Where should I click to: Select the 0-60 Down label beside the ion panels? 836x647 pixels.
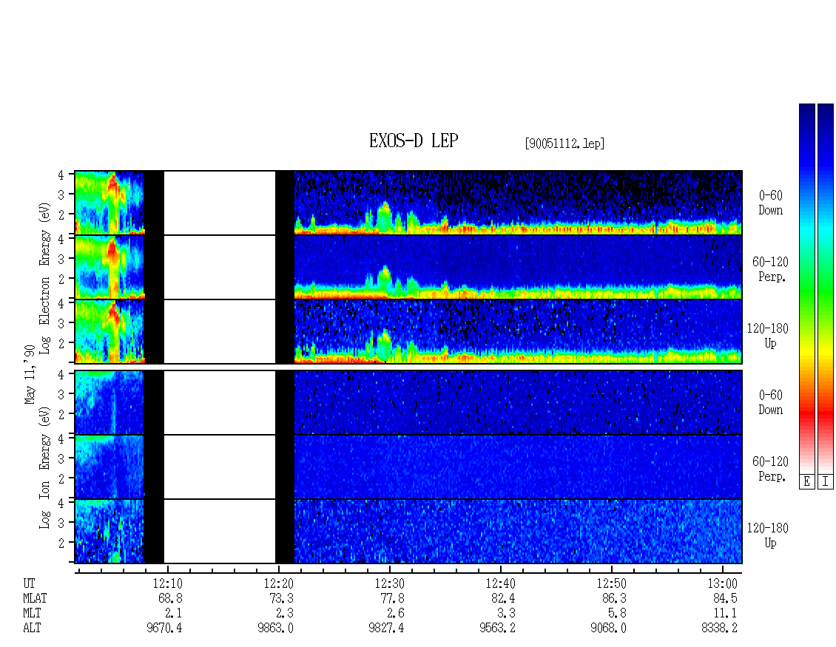pos(770,402)
